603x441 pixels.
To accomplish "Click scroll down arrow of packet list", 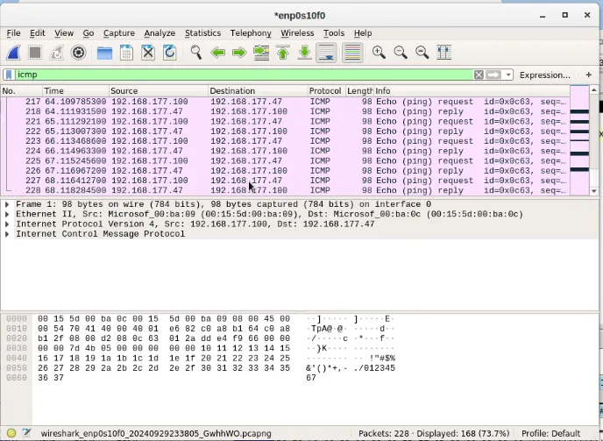I will tap(593, 191).
